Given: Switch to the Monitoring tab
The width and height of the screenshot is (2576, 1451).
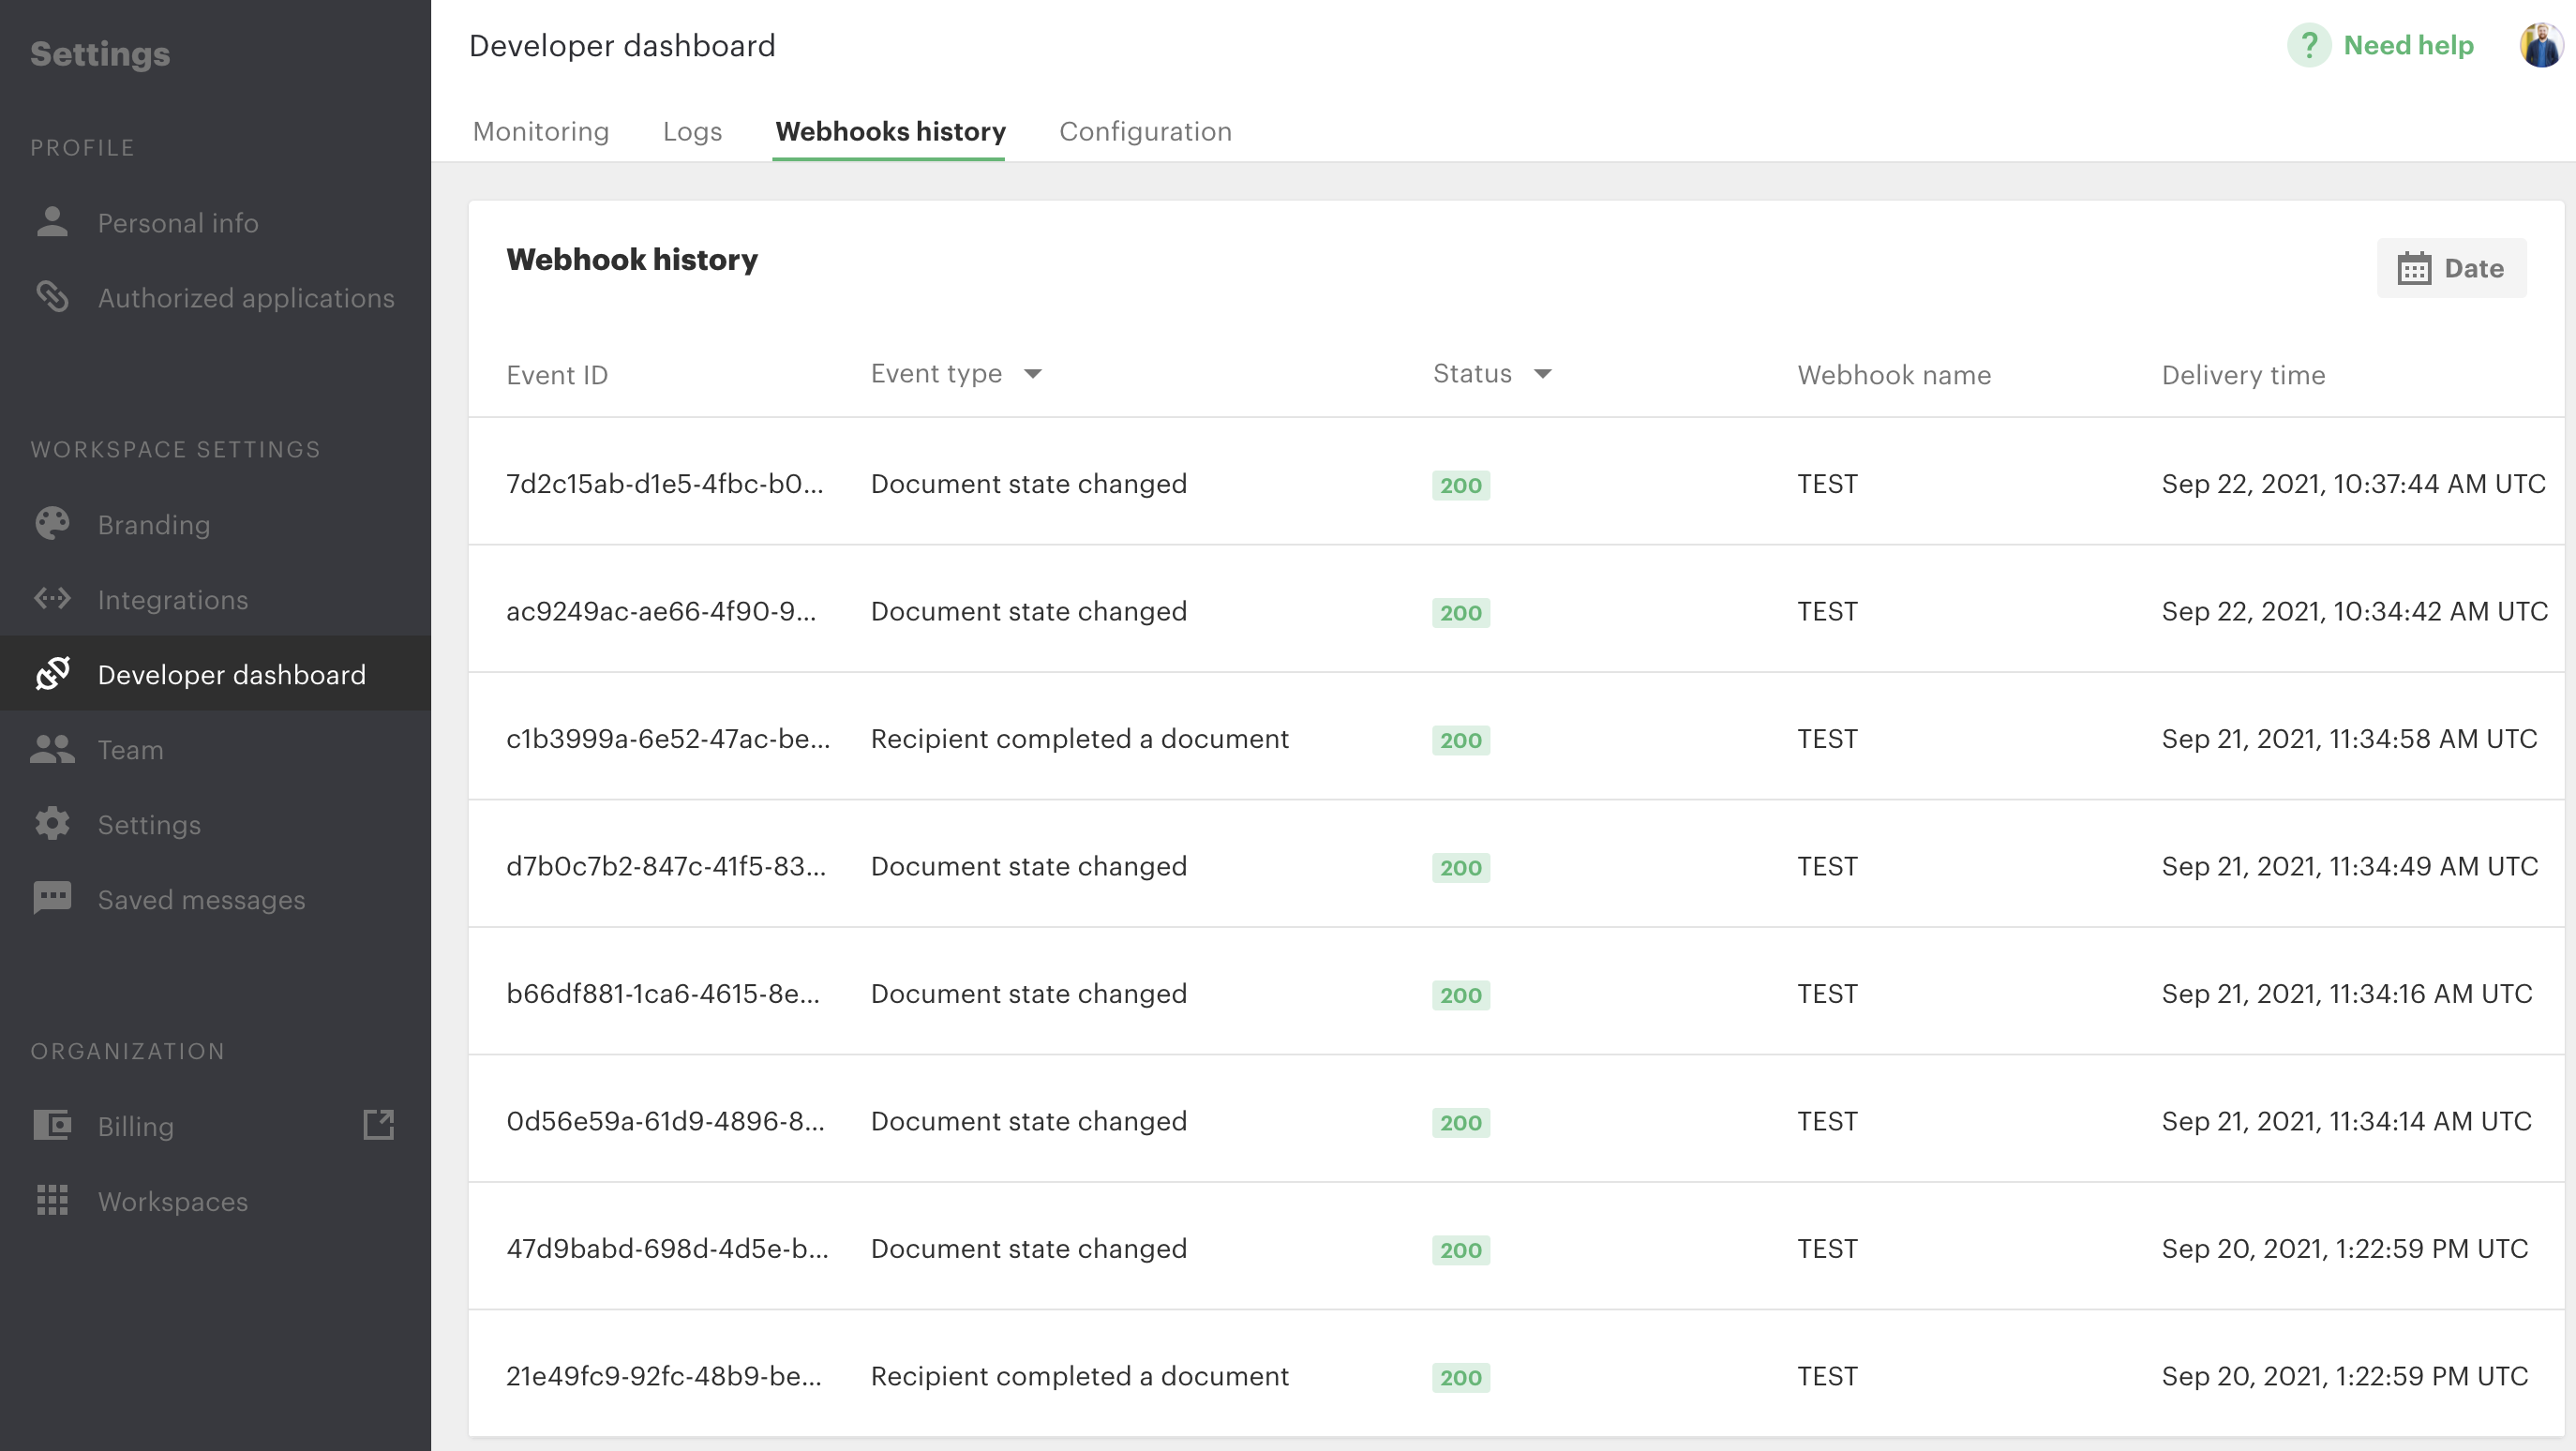Looking at the screenshot, I should point(541,131).
